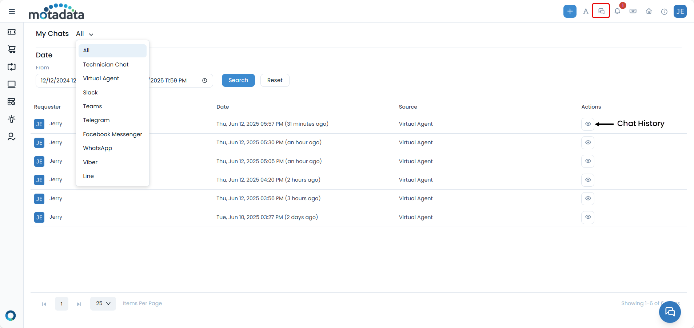View chat history for 04:20 PM chat

[x=587, y=180]
